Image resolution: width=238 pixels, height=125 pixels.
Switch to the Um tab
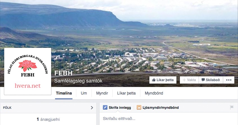pyautogui.click(x=84, y=93)
